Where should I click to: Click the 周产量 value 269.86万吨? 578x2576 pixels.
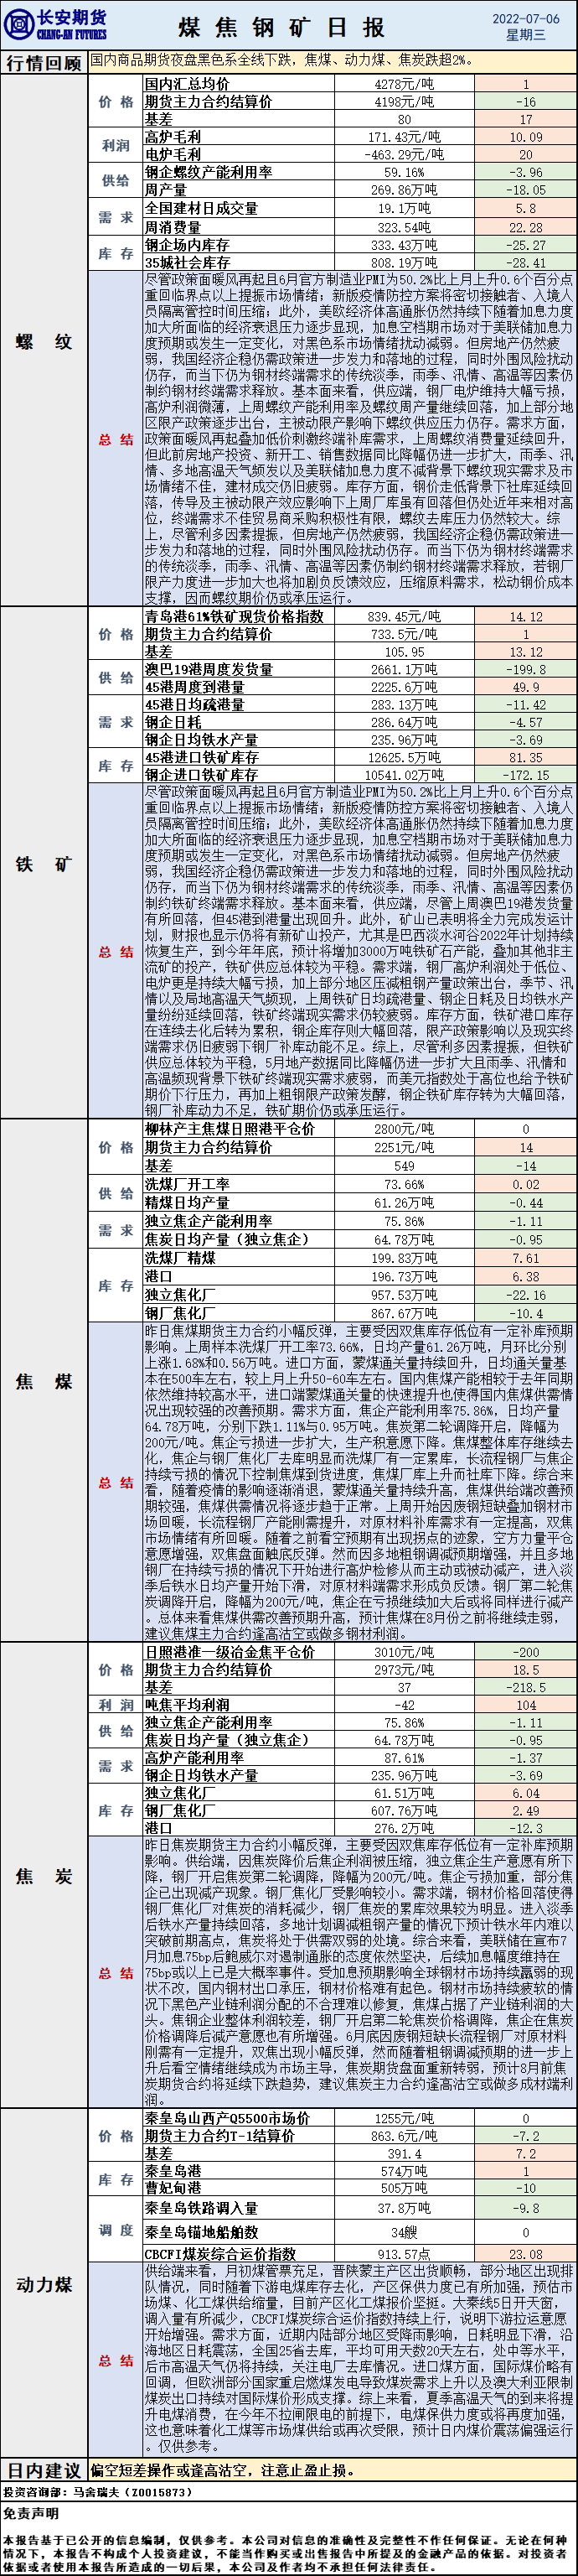point(405,189)
